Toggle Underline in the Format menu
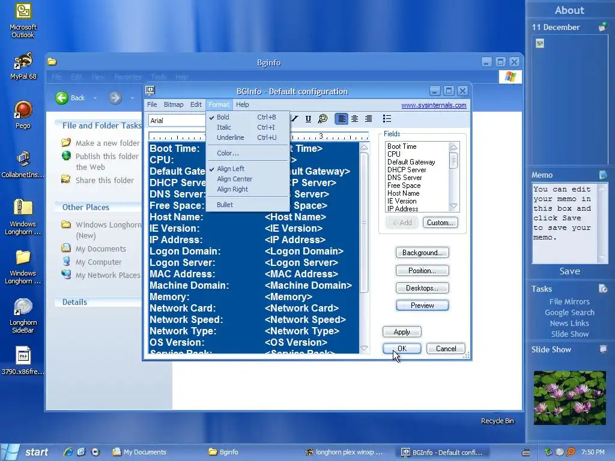Image resolution: width=615 pixels, height=461 pixels. [248, 137]
